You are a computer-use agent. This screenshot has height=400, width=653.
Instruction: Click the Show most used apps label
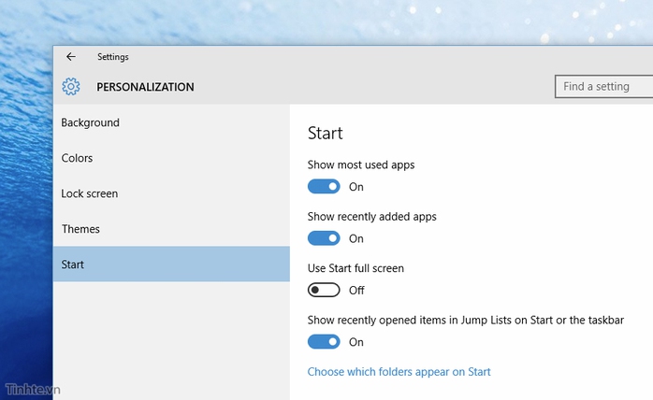pos(361,164)
